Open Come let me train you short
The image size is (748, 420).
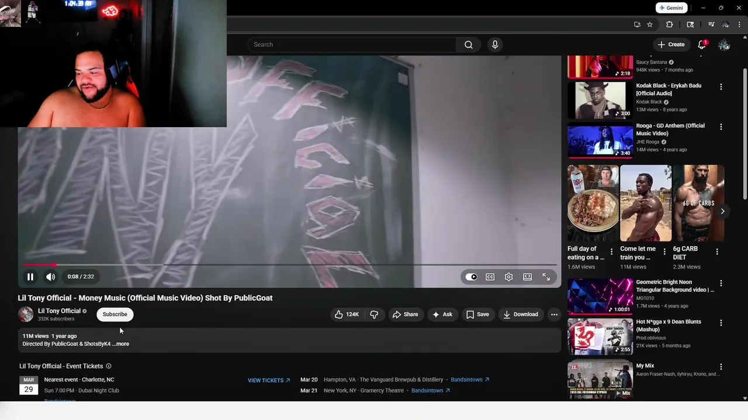pos(646,203)
